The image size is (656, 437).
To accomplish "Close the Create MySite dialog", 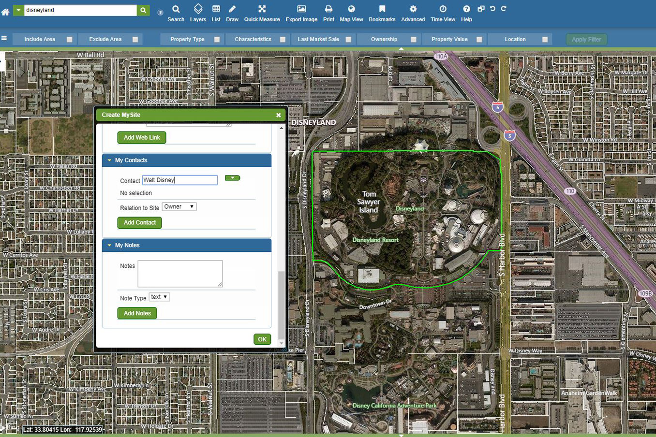I will tap(279, 115).
